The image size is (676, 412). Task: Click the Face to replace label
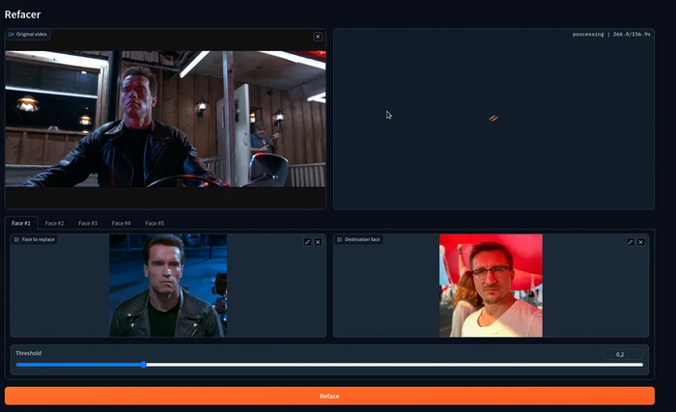coord(39,239)
